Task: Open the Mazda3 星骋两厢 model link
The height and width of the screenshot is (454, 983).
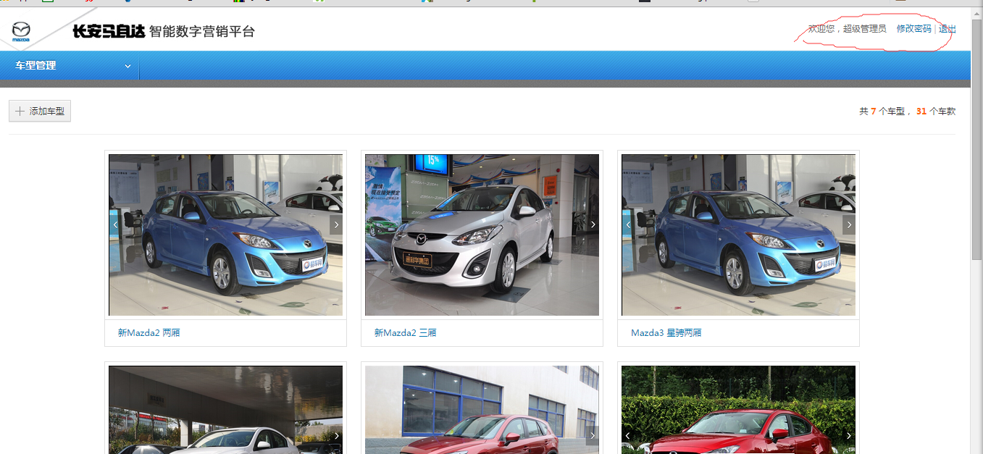Action: 666,333
